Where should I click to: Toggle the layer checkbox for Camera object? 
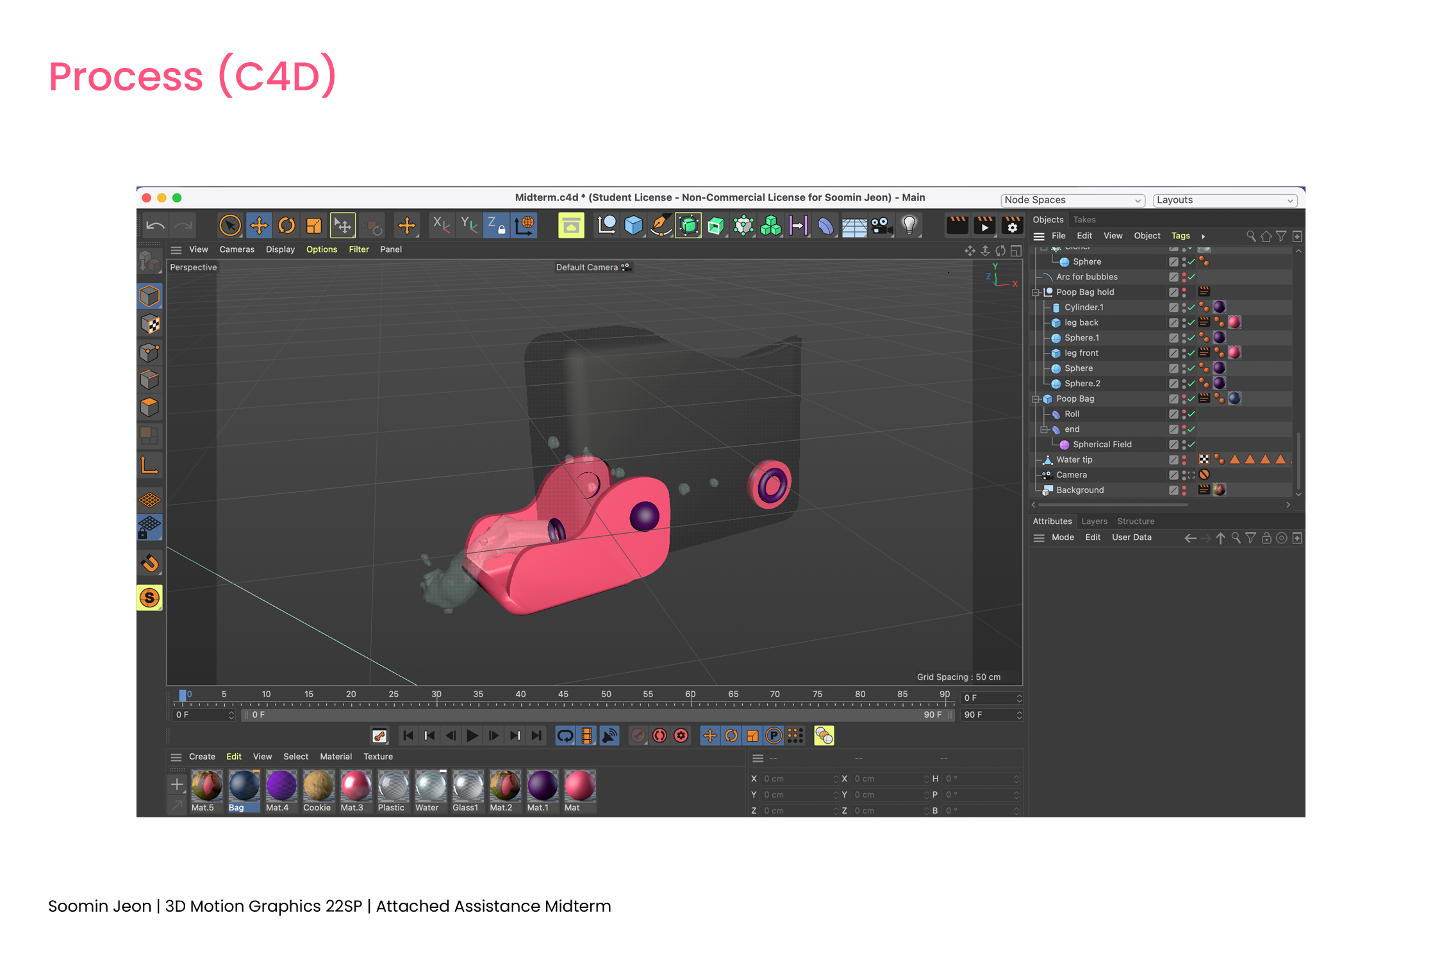pos(1173,475)
